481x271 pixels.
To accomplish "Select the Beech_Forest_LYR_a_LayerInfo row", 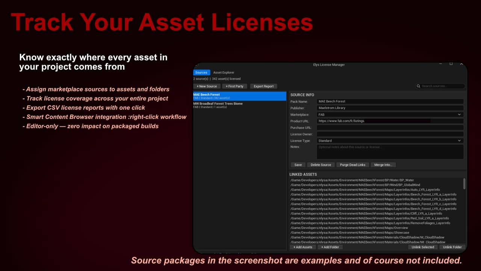I will pyautogui.click(x=376, y=195).
